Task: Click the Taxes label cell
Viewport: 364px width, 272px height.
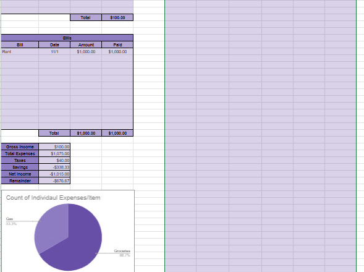Action: coord(20,160)
